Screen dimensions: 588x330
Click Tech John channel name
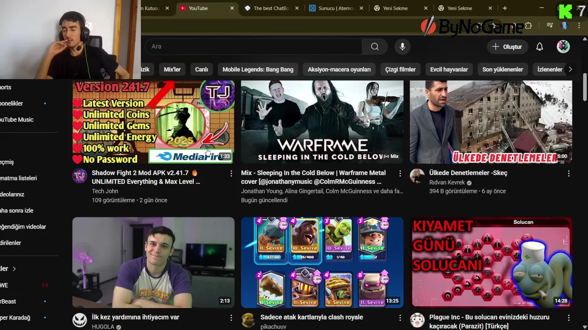[x=105, y=191]
